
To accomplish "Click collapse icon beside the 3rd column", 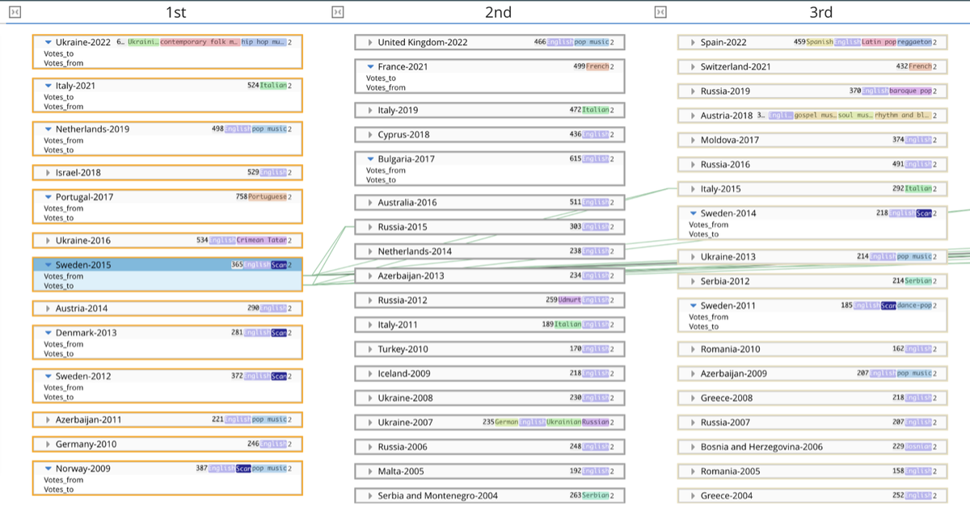I will (660, 12).
